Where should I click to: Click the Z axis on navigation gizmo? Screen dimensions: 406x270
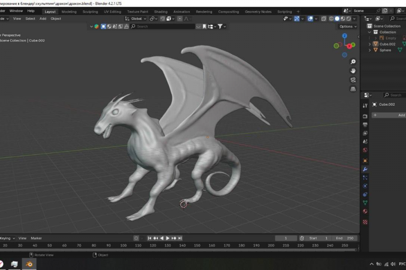(344, 36)
